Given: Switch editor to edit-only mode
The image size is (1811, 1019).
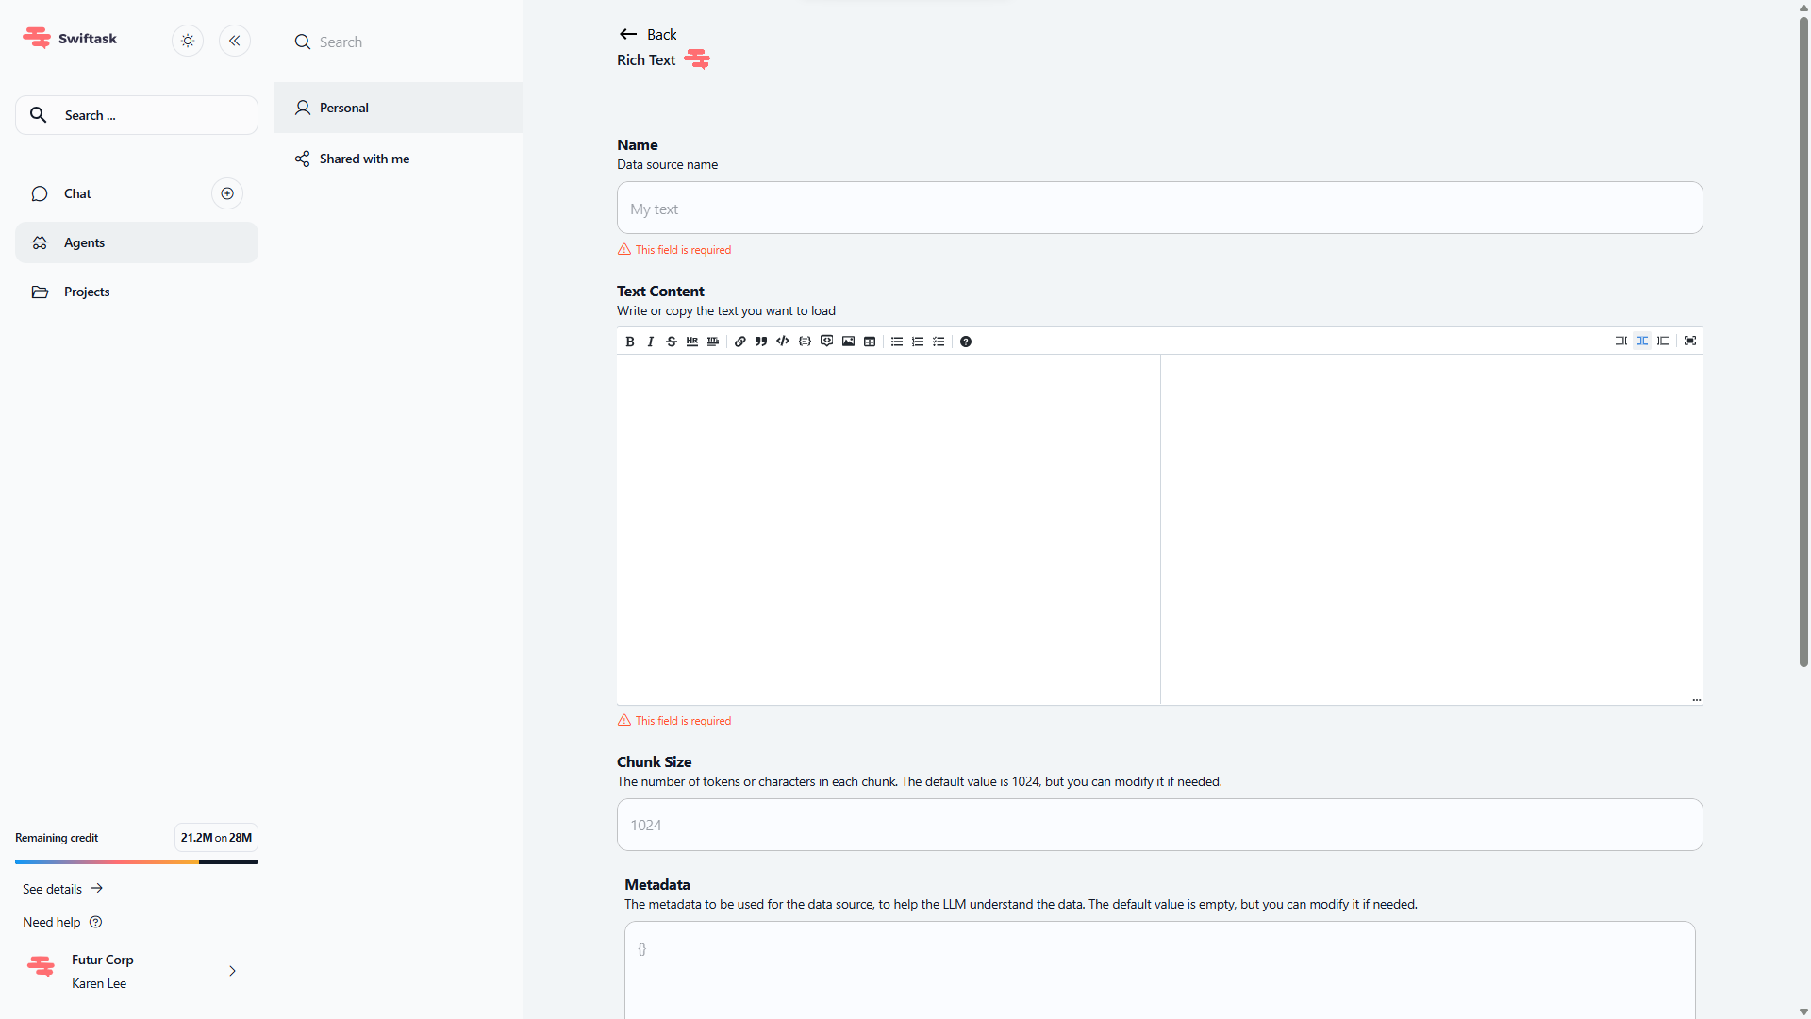Looking at the screenshot, I should (1620, 341).
